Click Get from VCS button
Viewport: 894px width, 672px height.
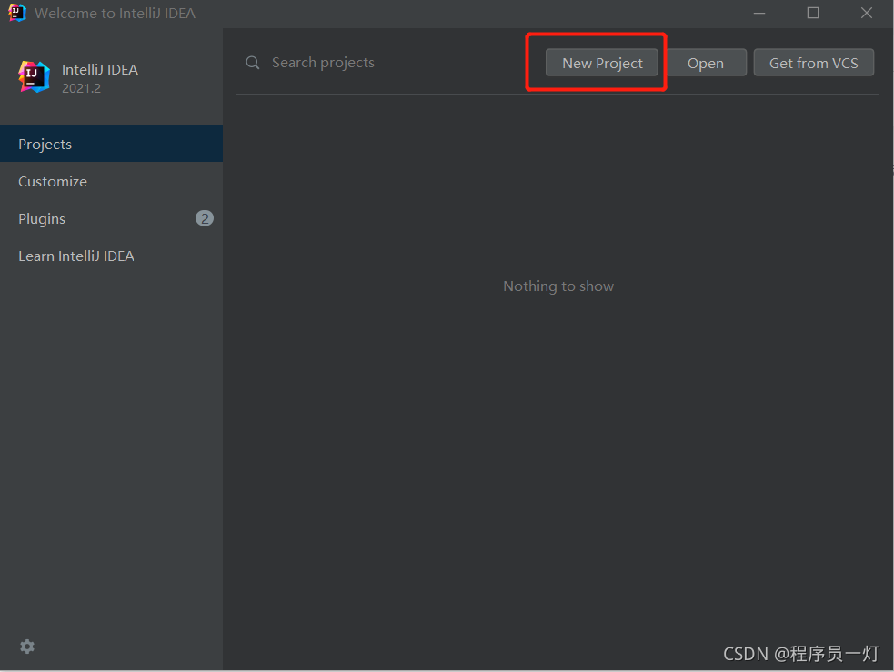pyautogui.click(x=814, y=63)
